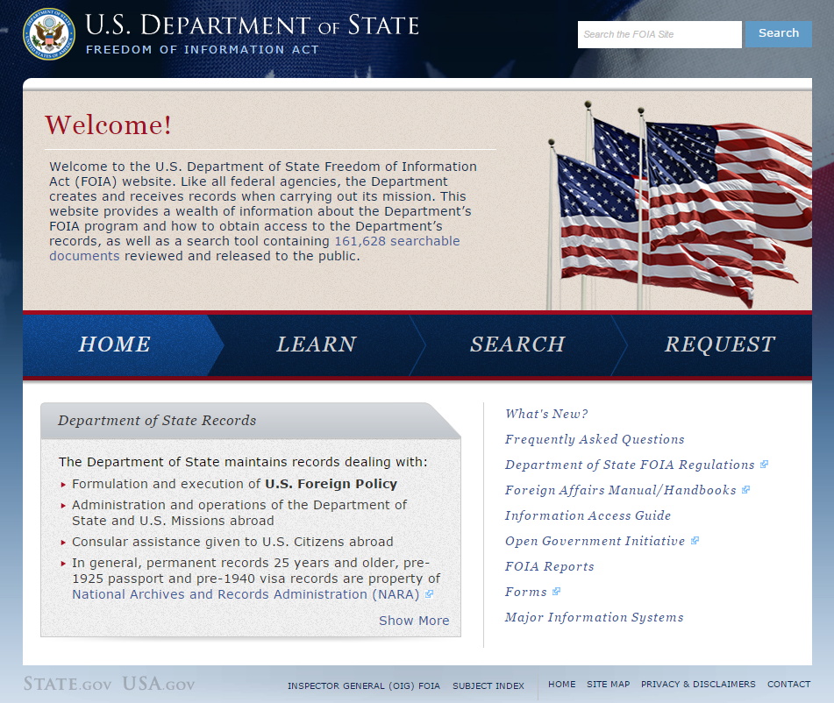Click external link icon beside FOIA Regulations
Image resolution: width=834 pixels, height=703 pixels.
click(x=764, y=465)
